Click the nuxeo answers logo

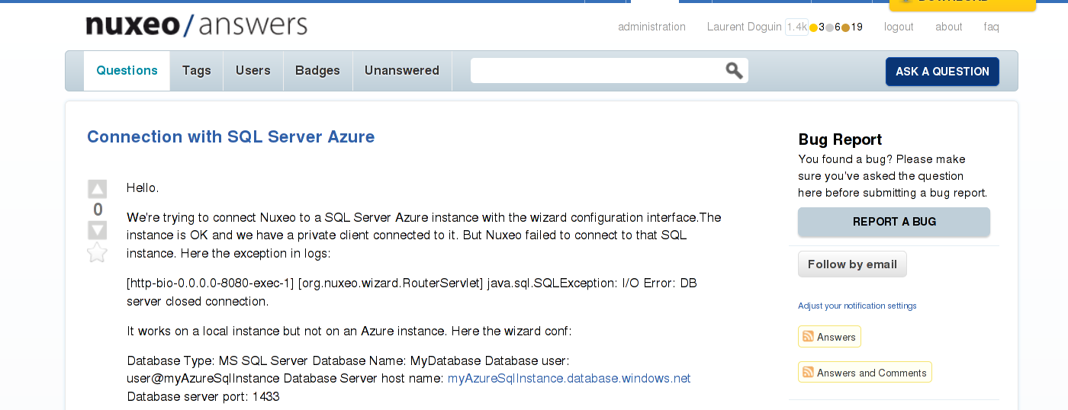click(197, 25)
